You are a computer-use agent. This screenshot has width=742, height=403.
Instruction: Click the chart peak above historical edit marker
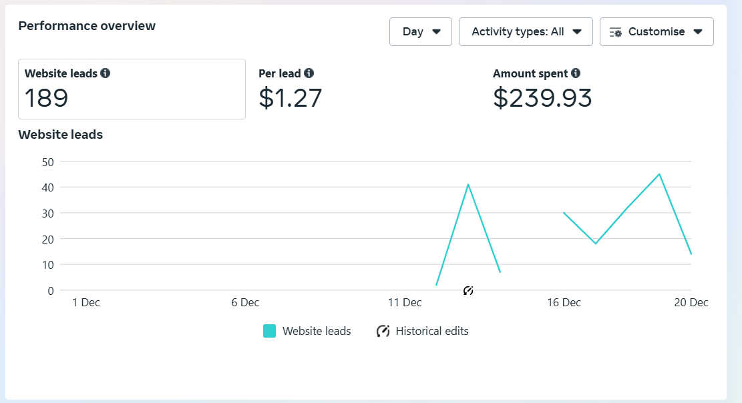(468, 184)
